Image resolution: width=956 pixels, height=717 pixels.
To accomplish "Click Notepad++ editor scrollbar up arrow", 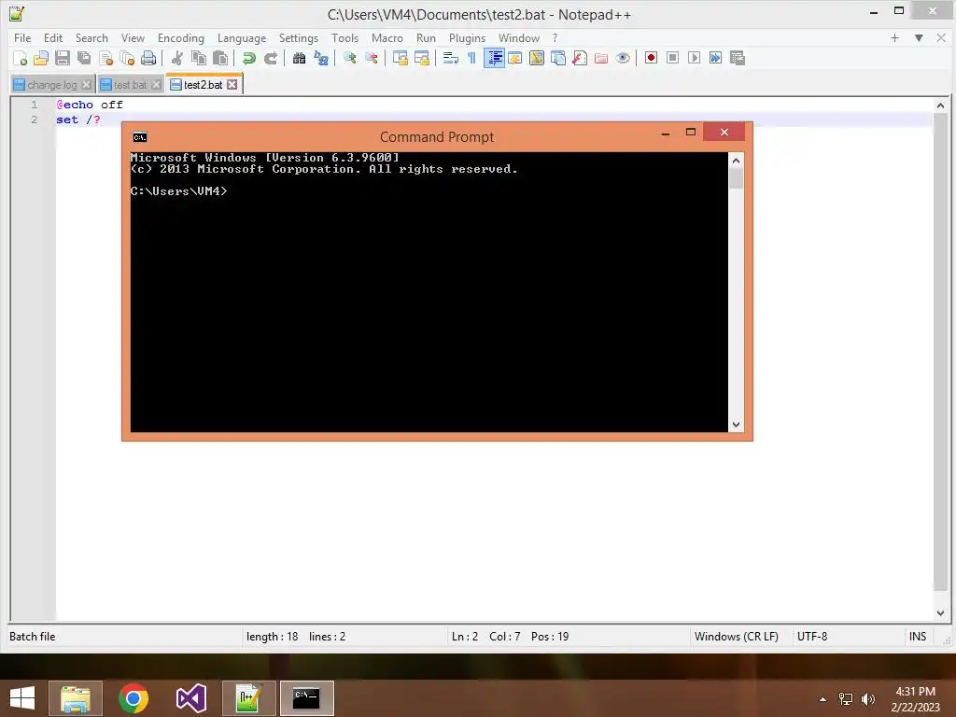I will [x=940, y=105].
